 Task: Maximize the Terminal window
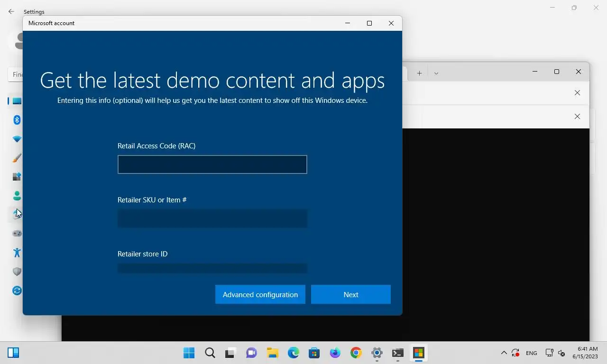pyautogui.click(x=557, y=72)
